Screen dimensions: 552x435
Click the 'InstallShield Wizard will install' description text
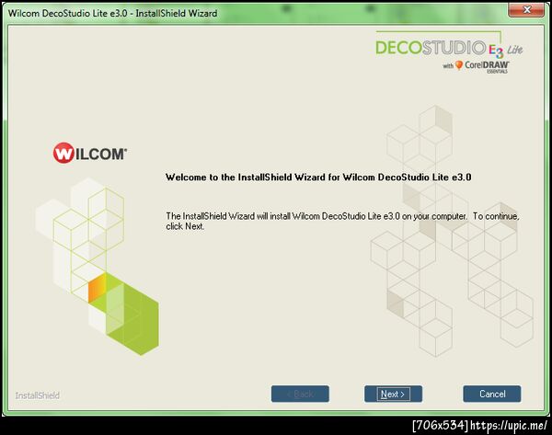point(342,221)
